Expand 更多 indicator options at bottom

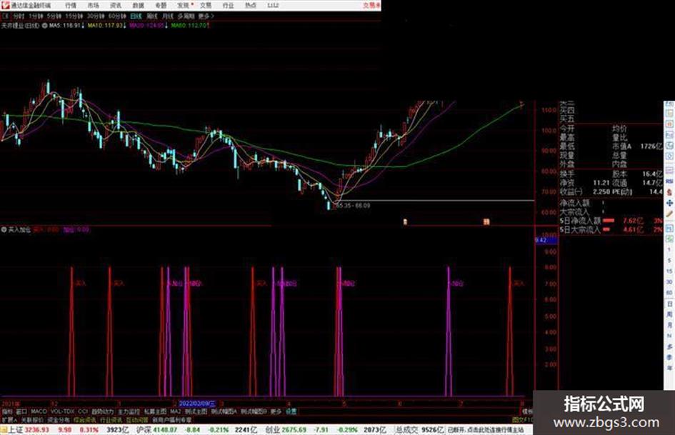(276, 411)
